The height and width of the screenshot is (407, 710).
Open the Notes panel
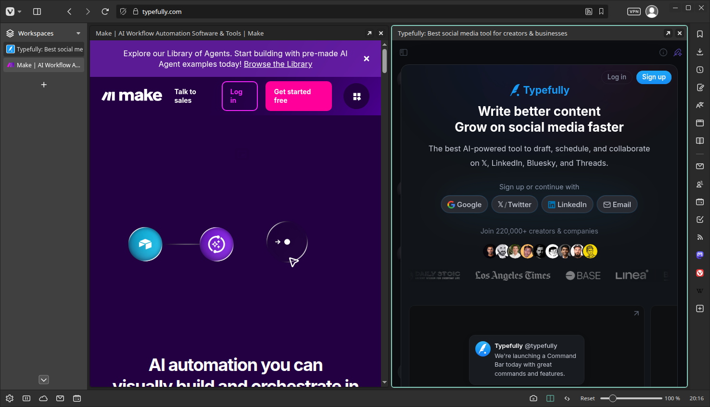(700, 87)
